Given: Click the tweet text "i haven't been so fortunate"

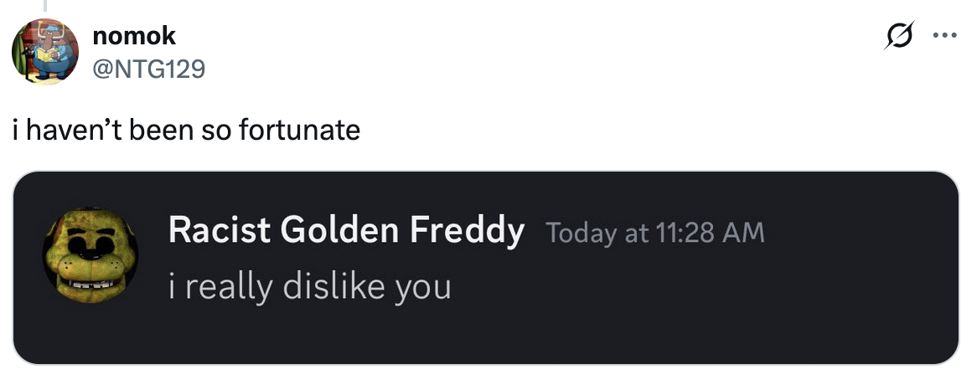Looking at the screenshot, I should coord(186,131).
